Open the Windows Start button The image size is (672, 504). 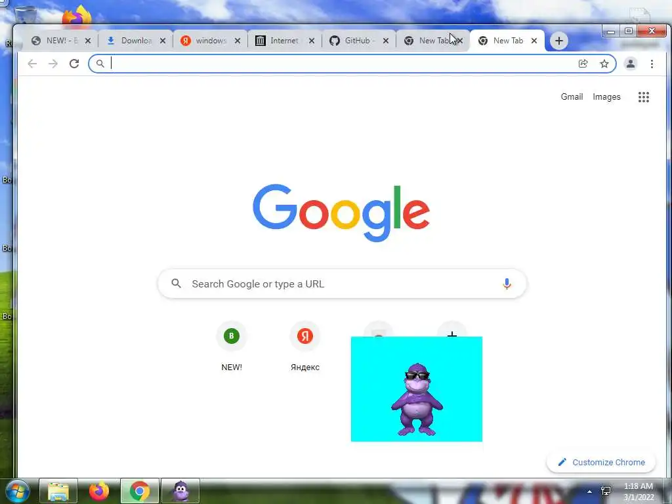tap(16, 491)
